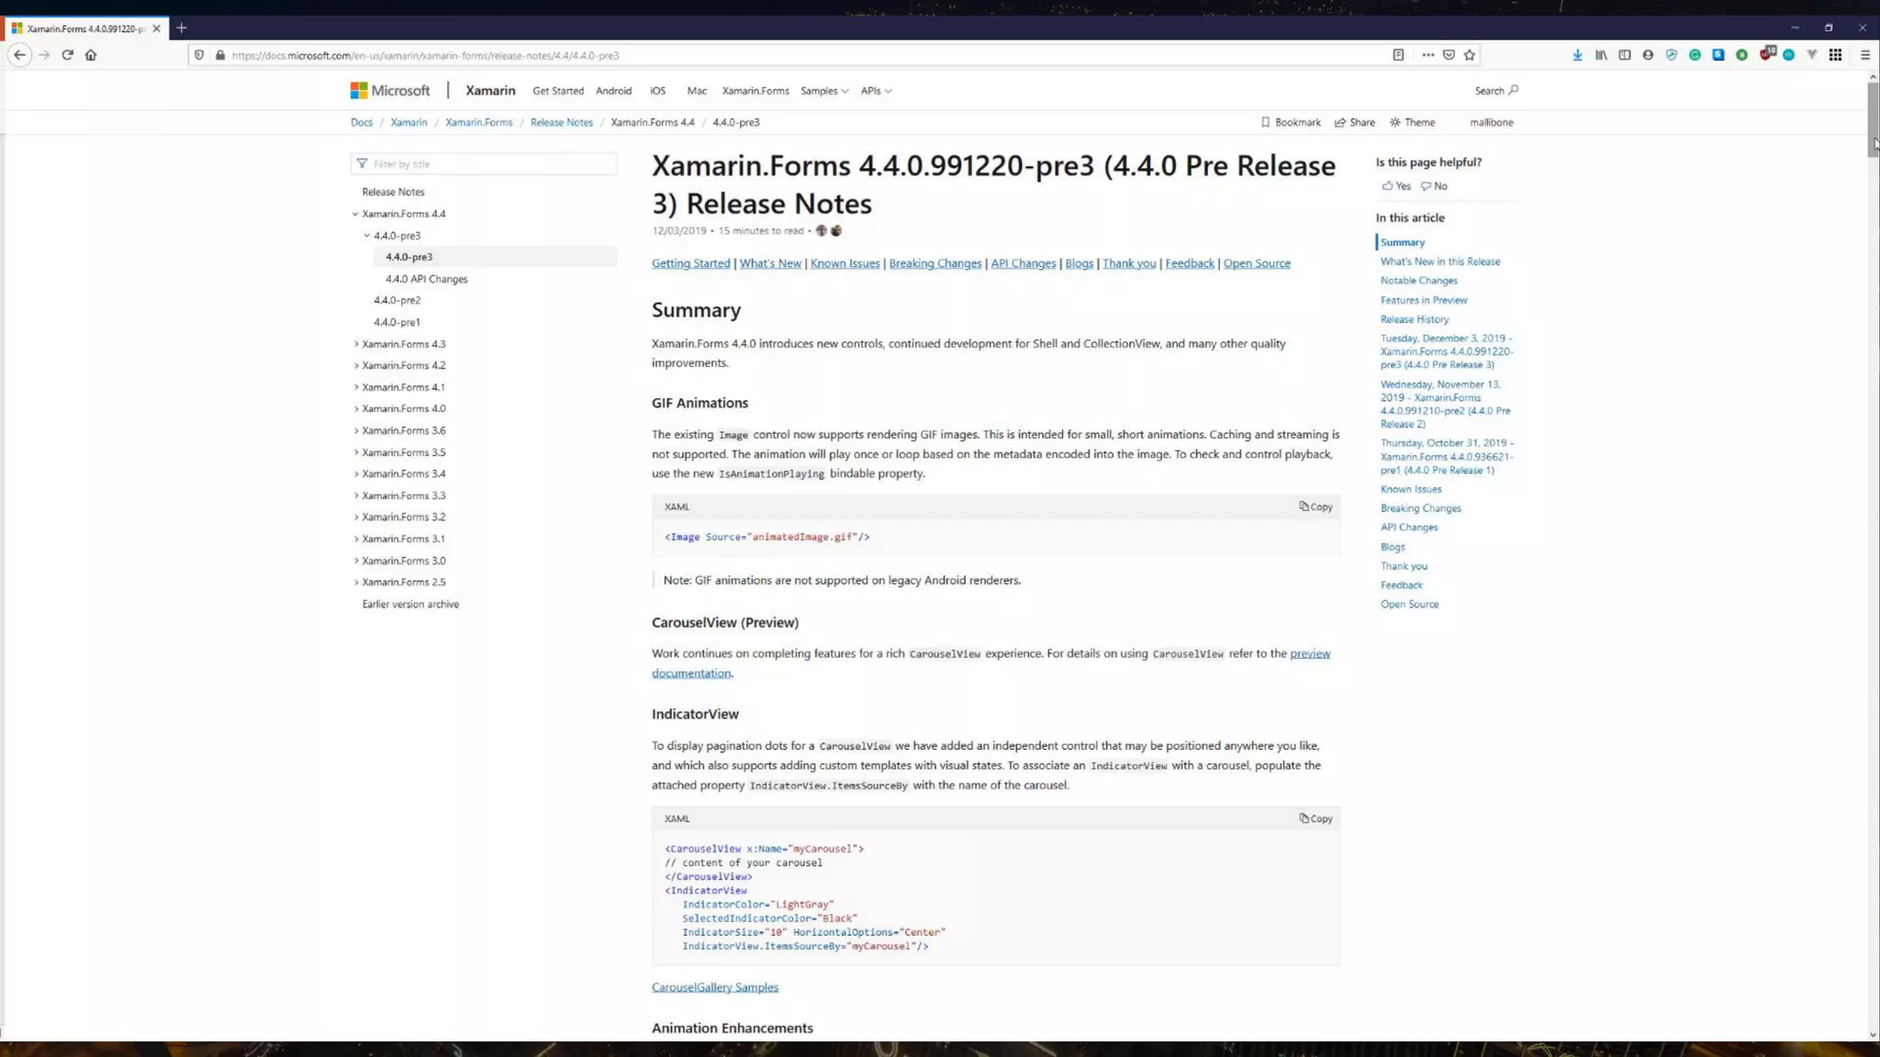Open the APIs dropdown menu
This screenshot has width=1880, height=1057.
click(x=876, y=91)
